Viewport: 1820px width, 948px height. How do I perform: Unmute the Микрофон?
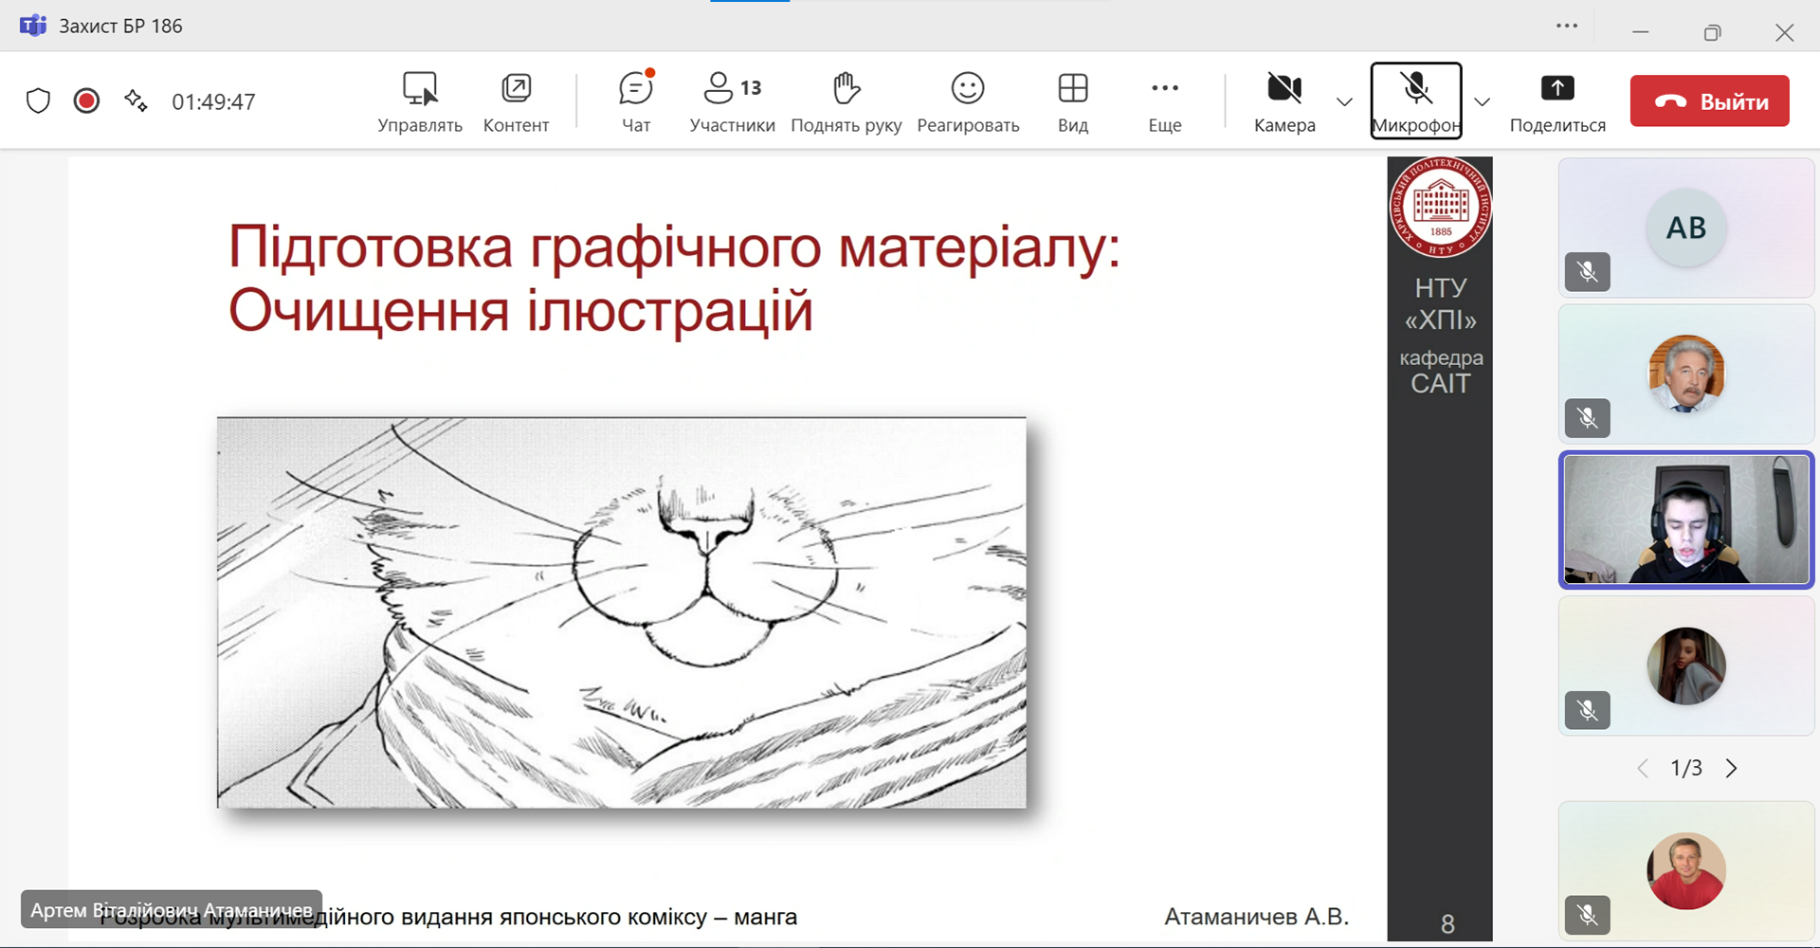pos(1415,101)
